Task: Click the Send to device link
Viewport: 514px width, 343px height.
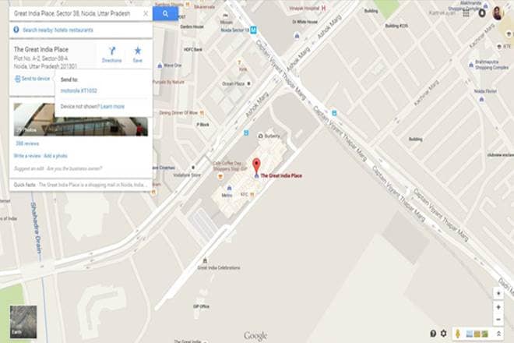Action: tap(33, 79)
